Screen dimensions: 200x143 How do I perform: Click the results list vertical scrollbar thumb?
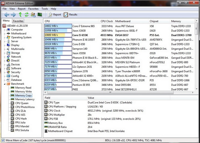coord(196,29)
